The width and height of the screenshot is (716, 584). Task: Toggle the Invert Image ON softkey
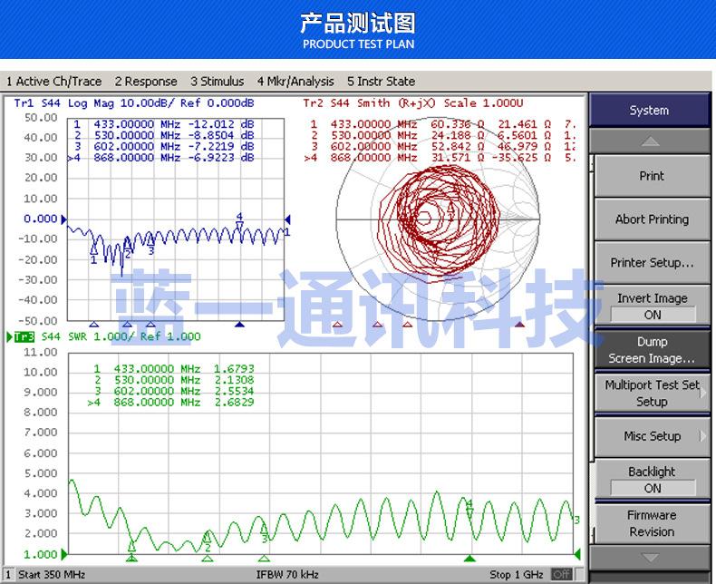tap(652, 307)
